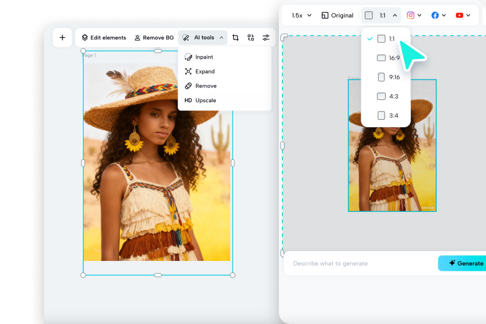The height and width of the screenshot is (324, 486).
Task: Open Edit elements layers tool
Action: click(x=104, y=38)
